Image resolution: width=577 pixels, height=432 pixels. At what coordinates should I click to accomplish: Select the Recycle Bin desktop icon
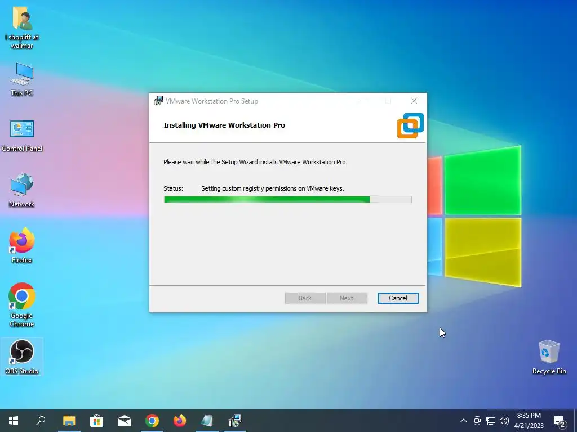549,357
